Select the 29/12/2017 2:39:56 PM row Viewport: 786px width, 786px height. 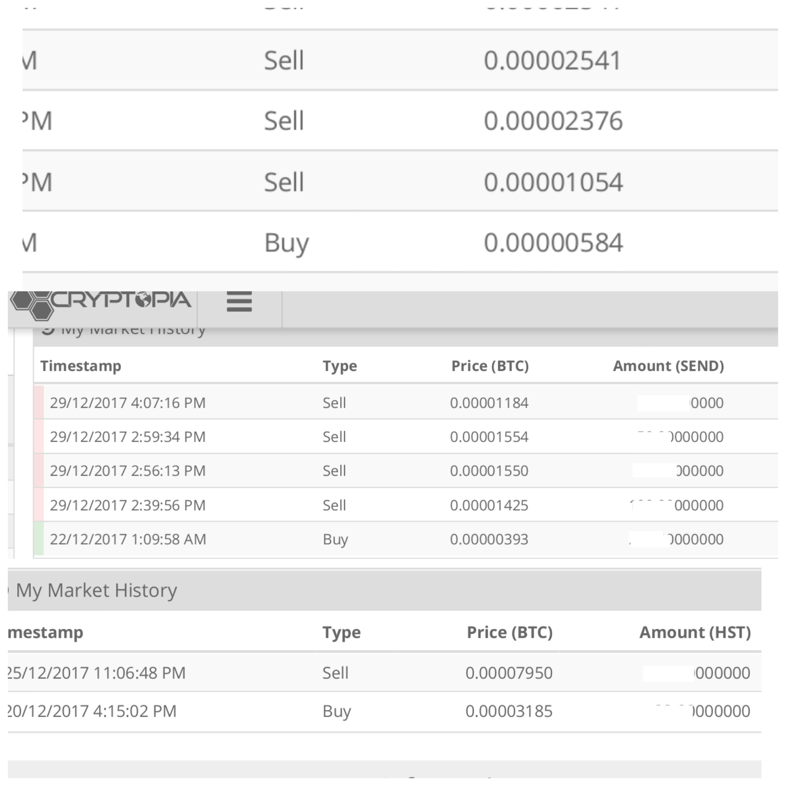(127, 505)
